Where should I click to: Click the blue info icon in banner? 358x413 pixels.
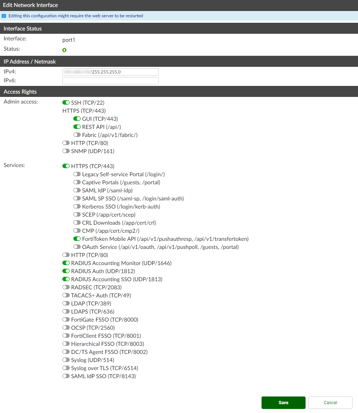(4, 16)
